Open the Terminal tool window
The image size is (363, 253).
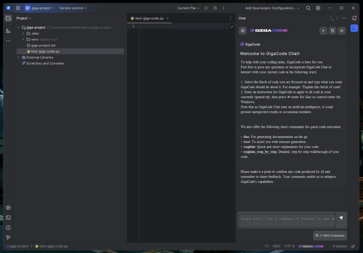[x=8, y=218]
